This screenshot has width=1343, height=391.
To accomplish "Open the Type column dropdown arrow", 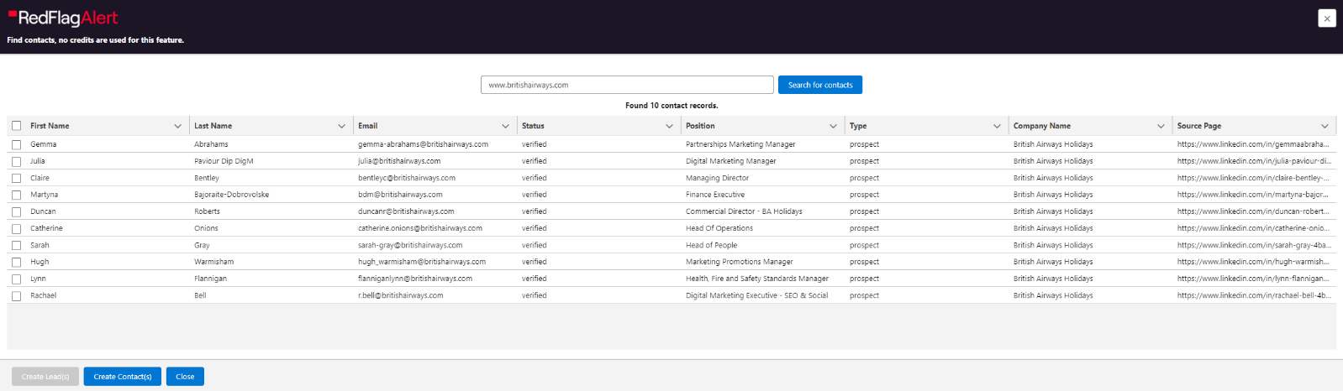I will [997, 126].
